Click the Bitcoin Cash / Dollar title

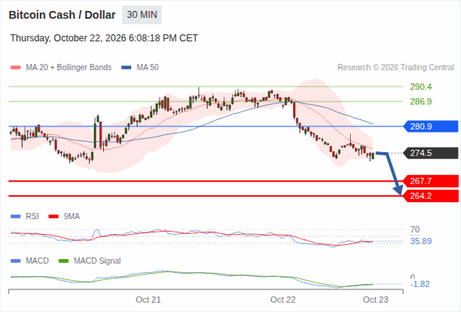click(62, 15)
